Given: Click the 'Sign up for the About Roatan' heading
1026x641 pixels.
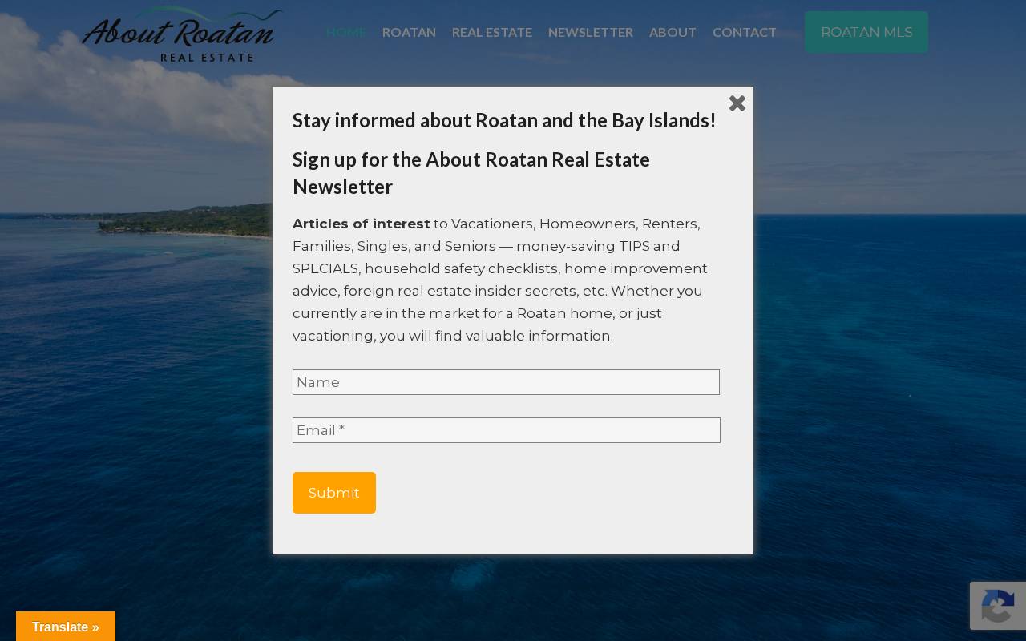Looking at the screenshot, I should tap(471, 173).
